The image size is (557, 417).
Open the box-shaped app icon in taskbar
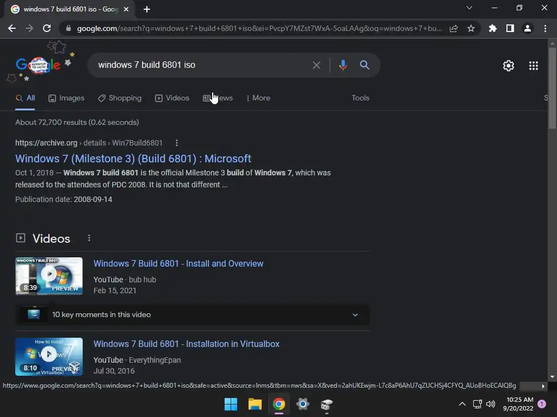click(x=326, y=404)
